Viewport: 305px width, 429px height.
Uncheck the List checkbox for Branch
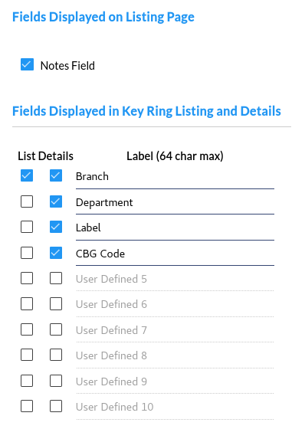click(27, 175)
